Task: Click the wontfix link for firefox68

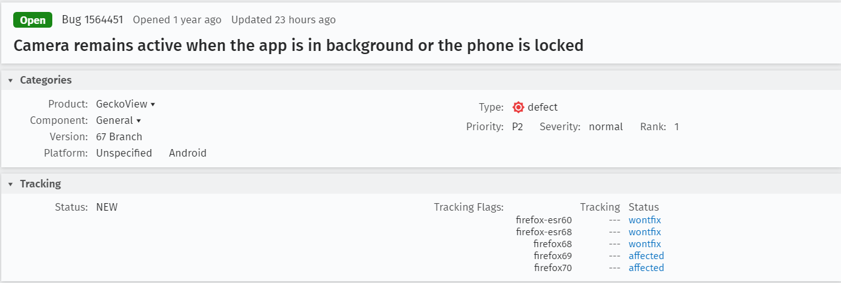Action: [644, 244]
